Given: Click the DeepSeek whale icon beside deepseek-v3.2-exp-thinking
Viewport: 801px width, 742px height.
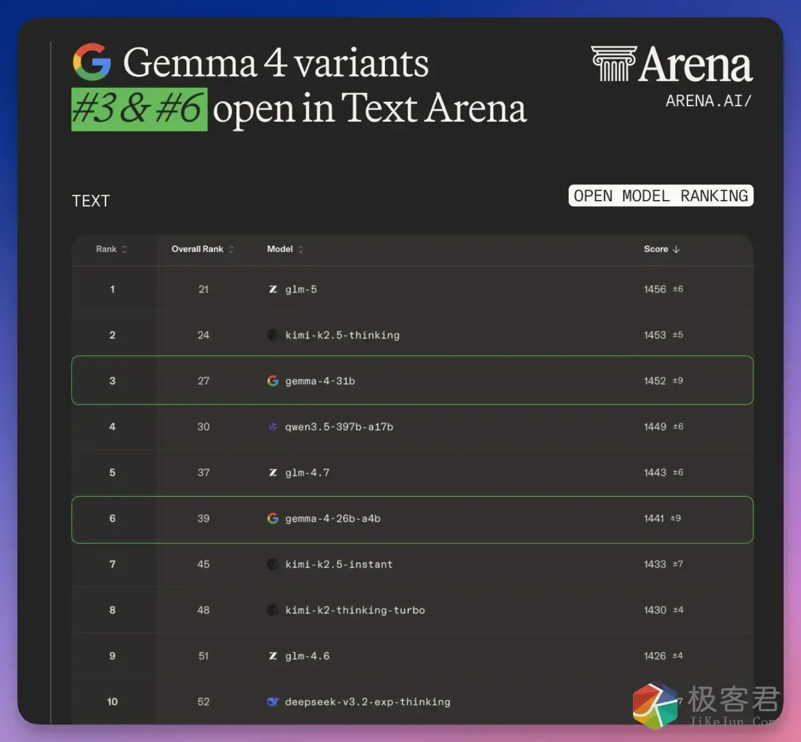Looking at the screenshot, I should click(272, 701).
